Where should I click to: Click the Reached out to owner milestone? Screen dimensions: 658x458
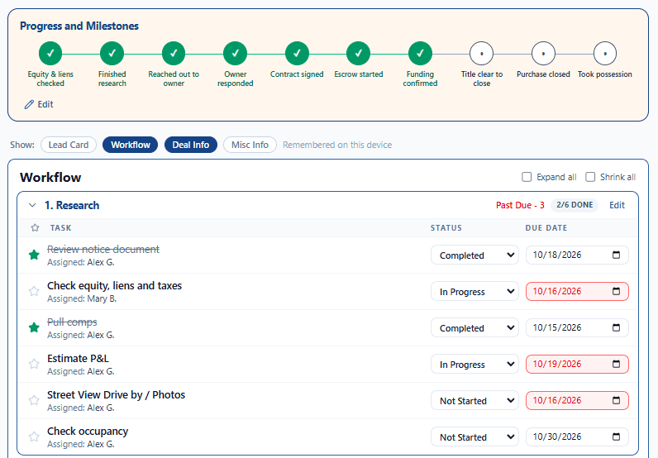(x=174, y=53)
